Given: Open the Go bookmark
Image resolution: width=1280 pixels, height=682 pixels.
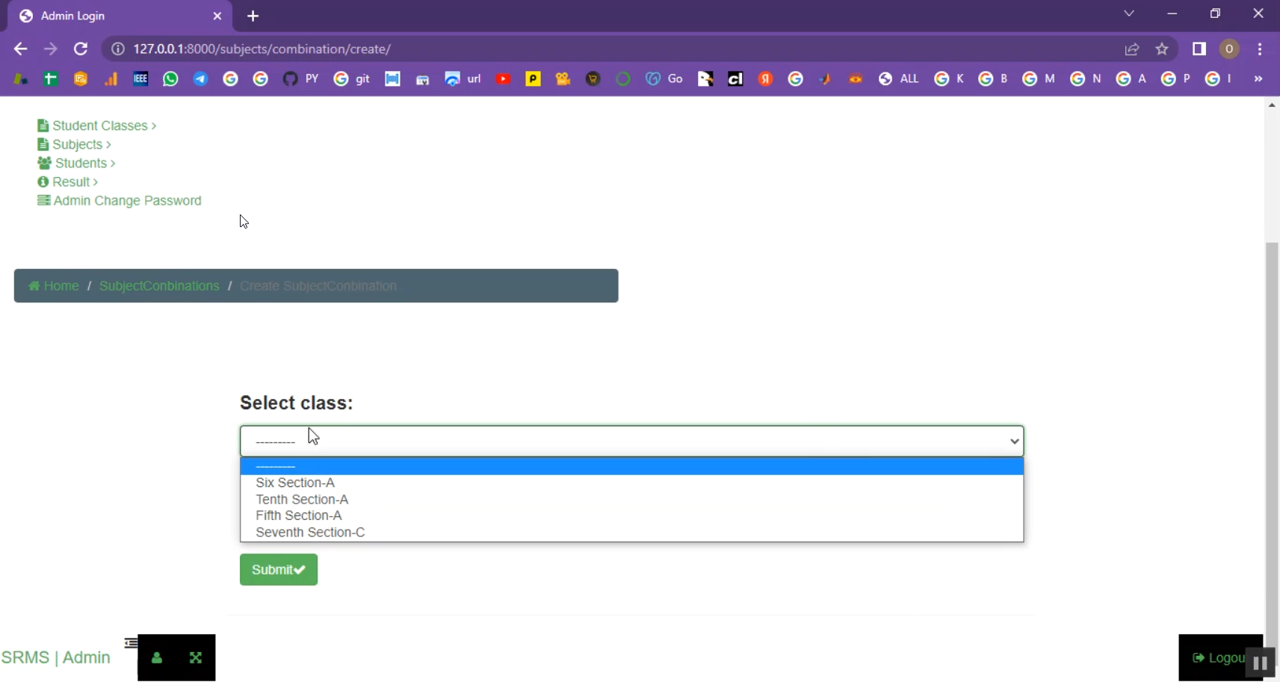Looking at the screenshot, I should coord(664,78).
